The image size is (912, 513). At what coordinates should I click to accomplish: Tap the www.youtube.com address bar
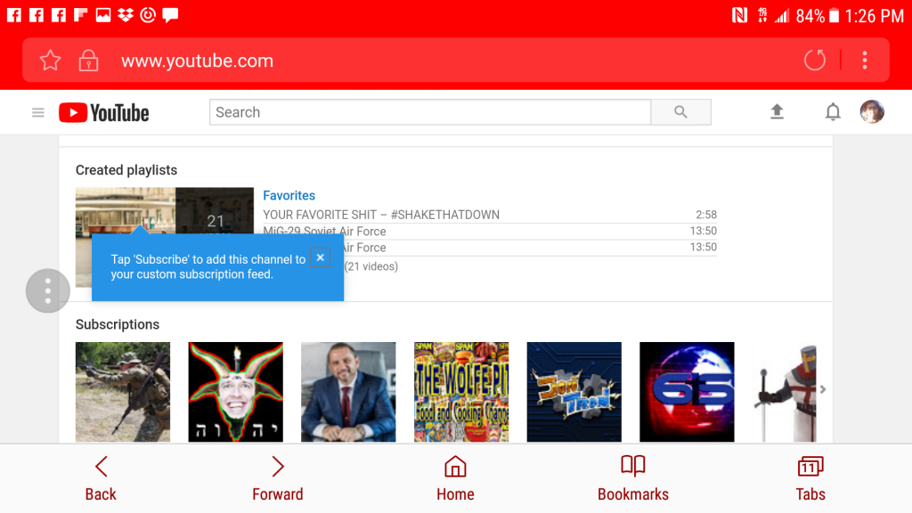[197, 61]
